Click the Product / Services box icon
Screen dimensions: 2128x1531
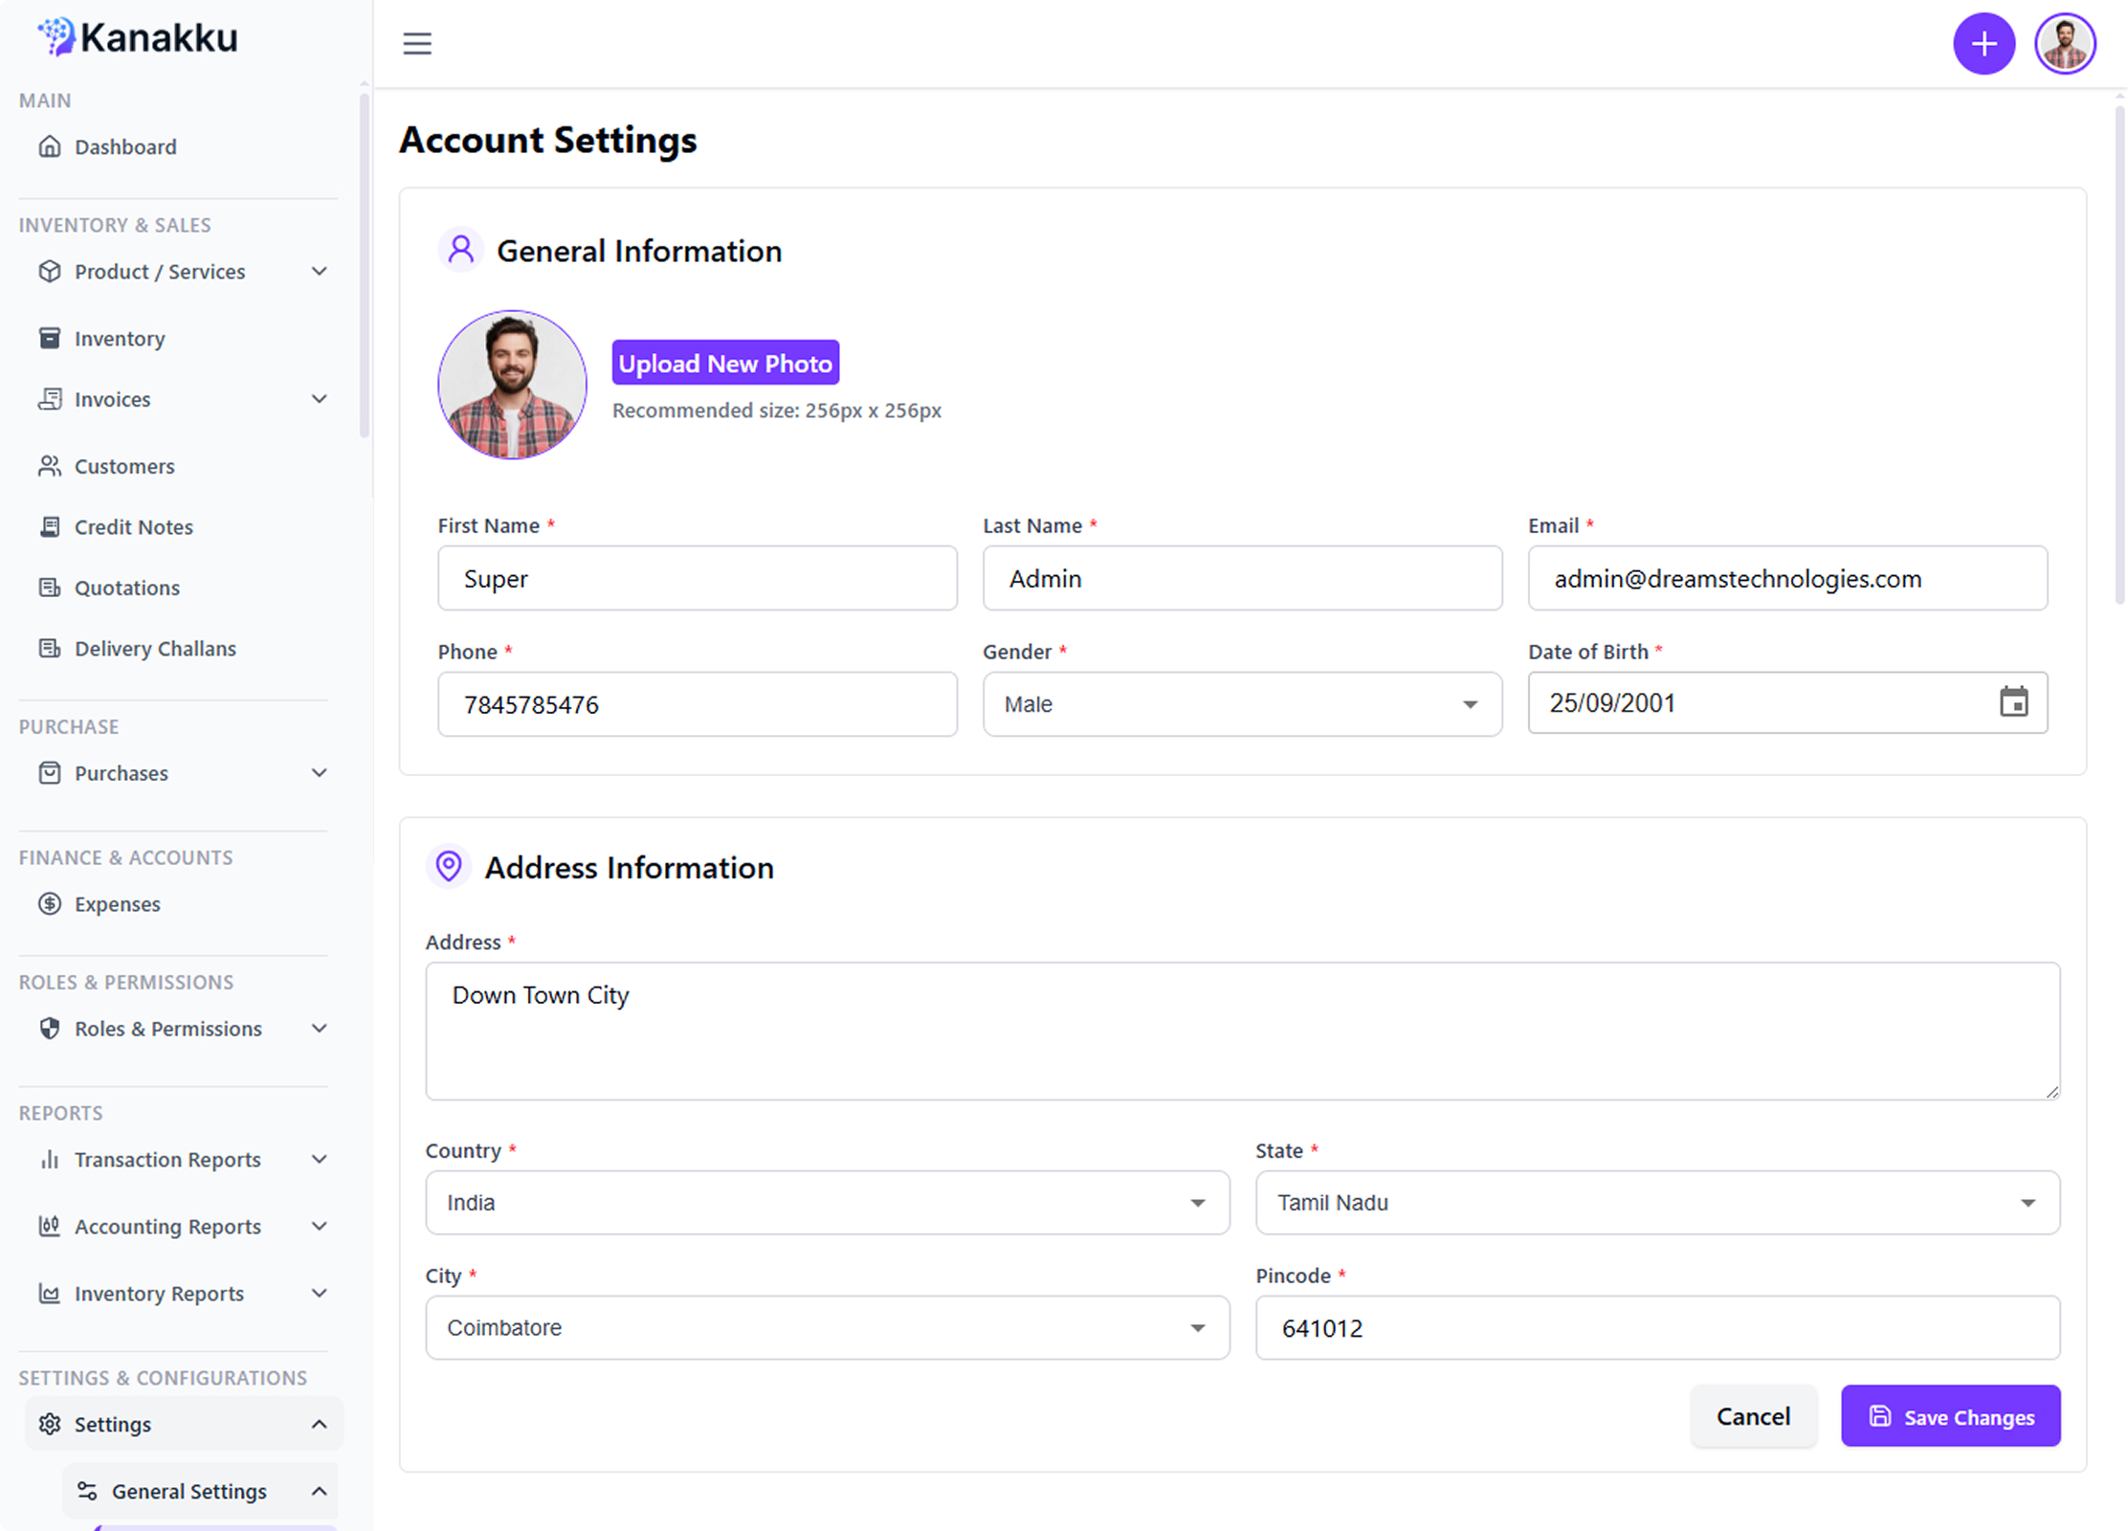point(50,271)
